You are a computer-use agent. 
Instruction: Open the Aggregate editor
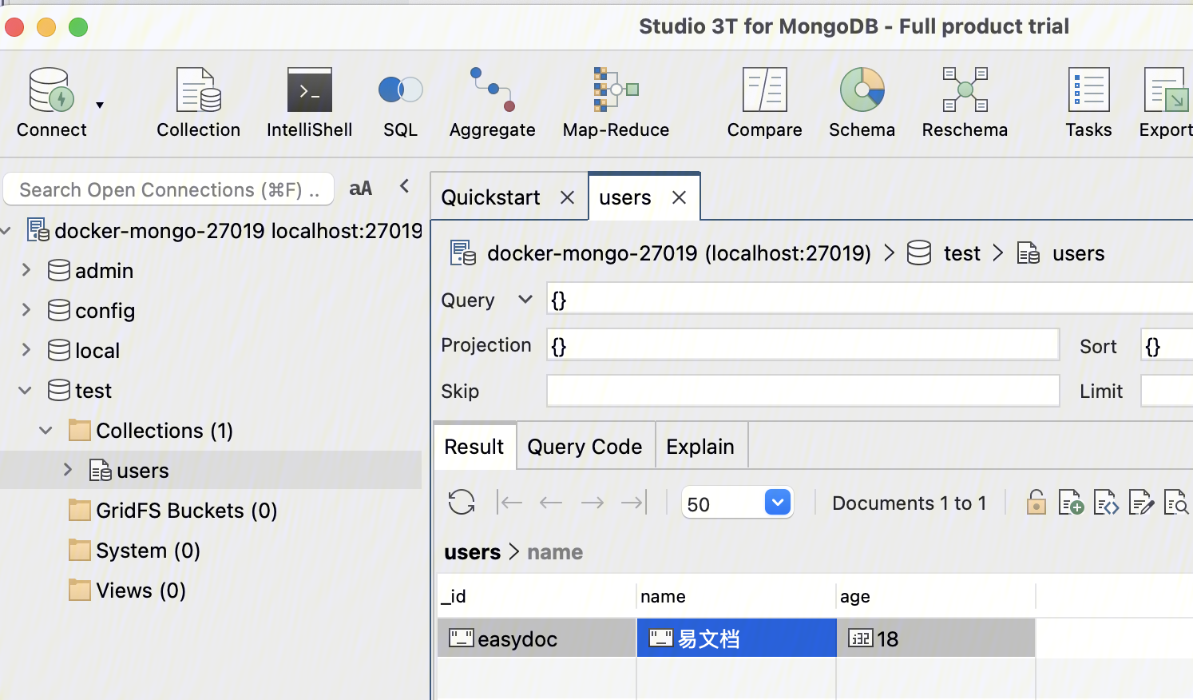pos(492,103)
